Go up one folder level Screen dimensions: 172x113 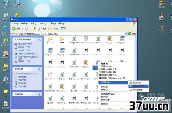[34, 29]
